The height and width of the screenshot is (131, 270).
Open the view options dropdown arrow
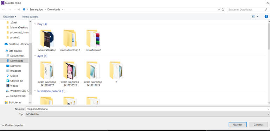pyautogui.click(x=258, y=17)
